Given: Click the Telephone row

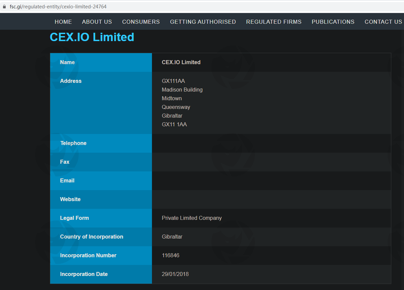Looking at the screenshot, I should point(73,143).
